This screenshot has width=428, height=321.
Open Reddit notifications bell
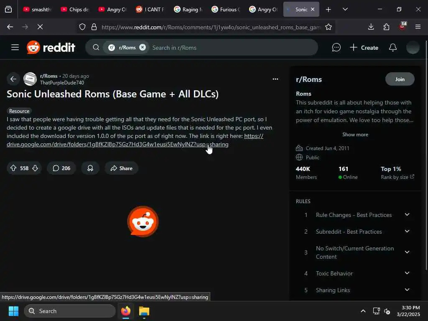pos(392,48)
